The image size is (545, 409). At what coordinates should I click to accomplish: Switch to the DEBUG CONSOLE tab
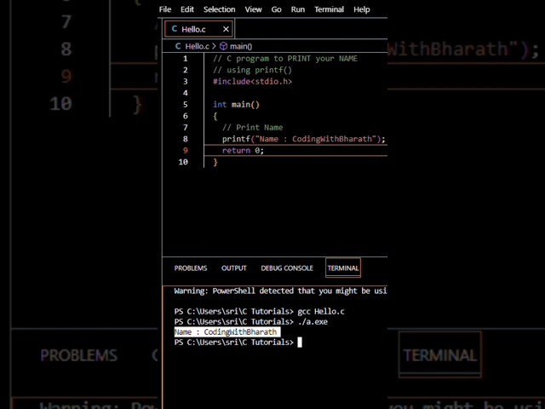(x=287, y=268)
